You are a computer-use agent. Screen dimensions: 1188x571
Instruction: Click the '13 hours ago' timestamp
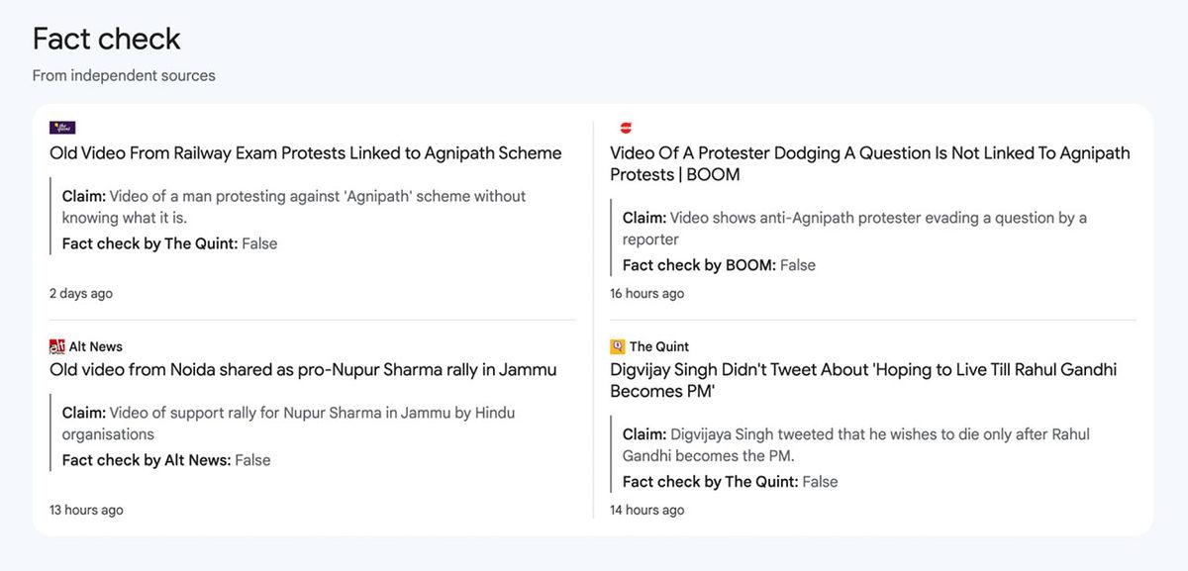[86, 511]
